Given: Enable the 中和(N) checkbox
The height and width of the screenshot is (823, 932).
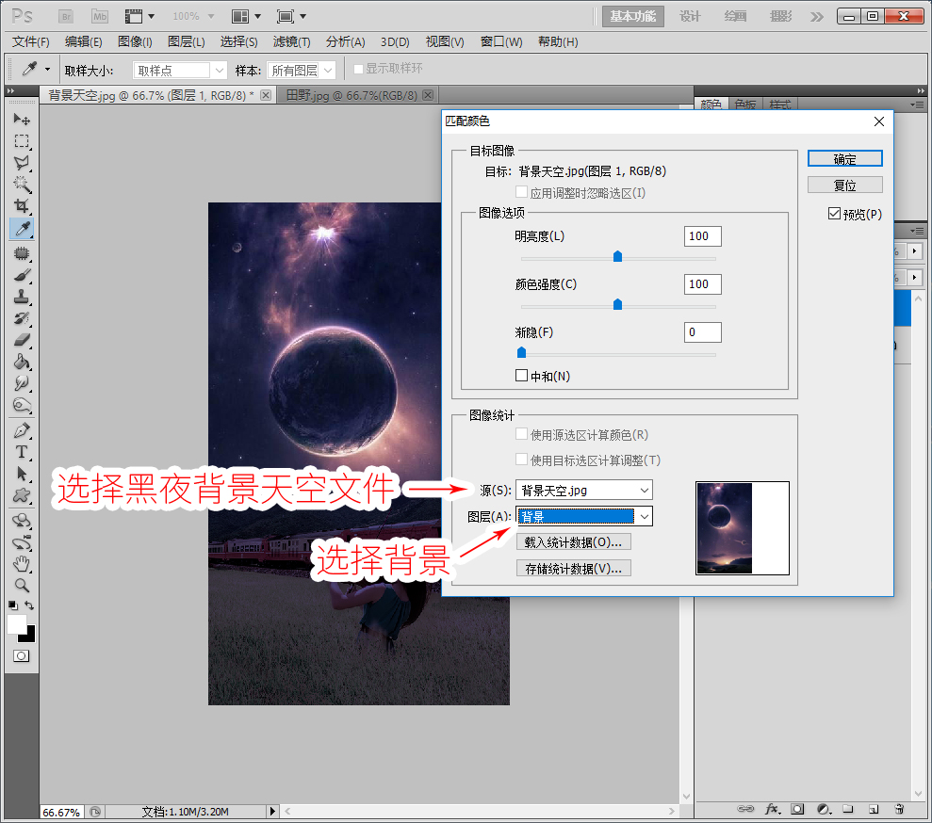Looking at the screenshot, I should 521,375.
